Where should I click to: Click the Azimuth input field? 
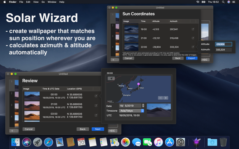point(223,50)
